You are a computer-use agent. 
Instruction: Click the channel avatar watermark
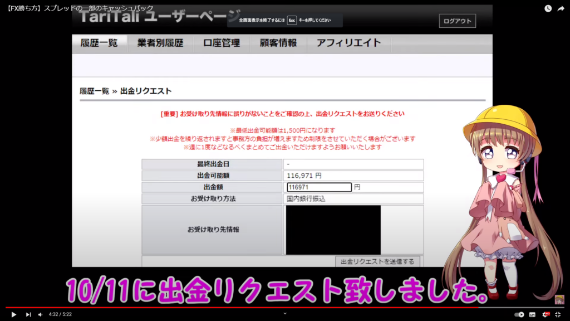click(559, 299)
